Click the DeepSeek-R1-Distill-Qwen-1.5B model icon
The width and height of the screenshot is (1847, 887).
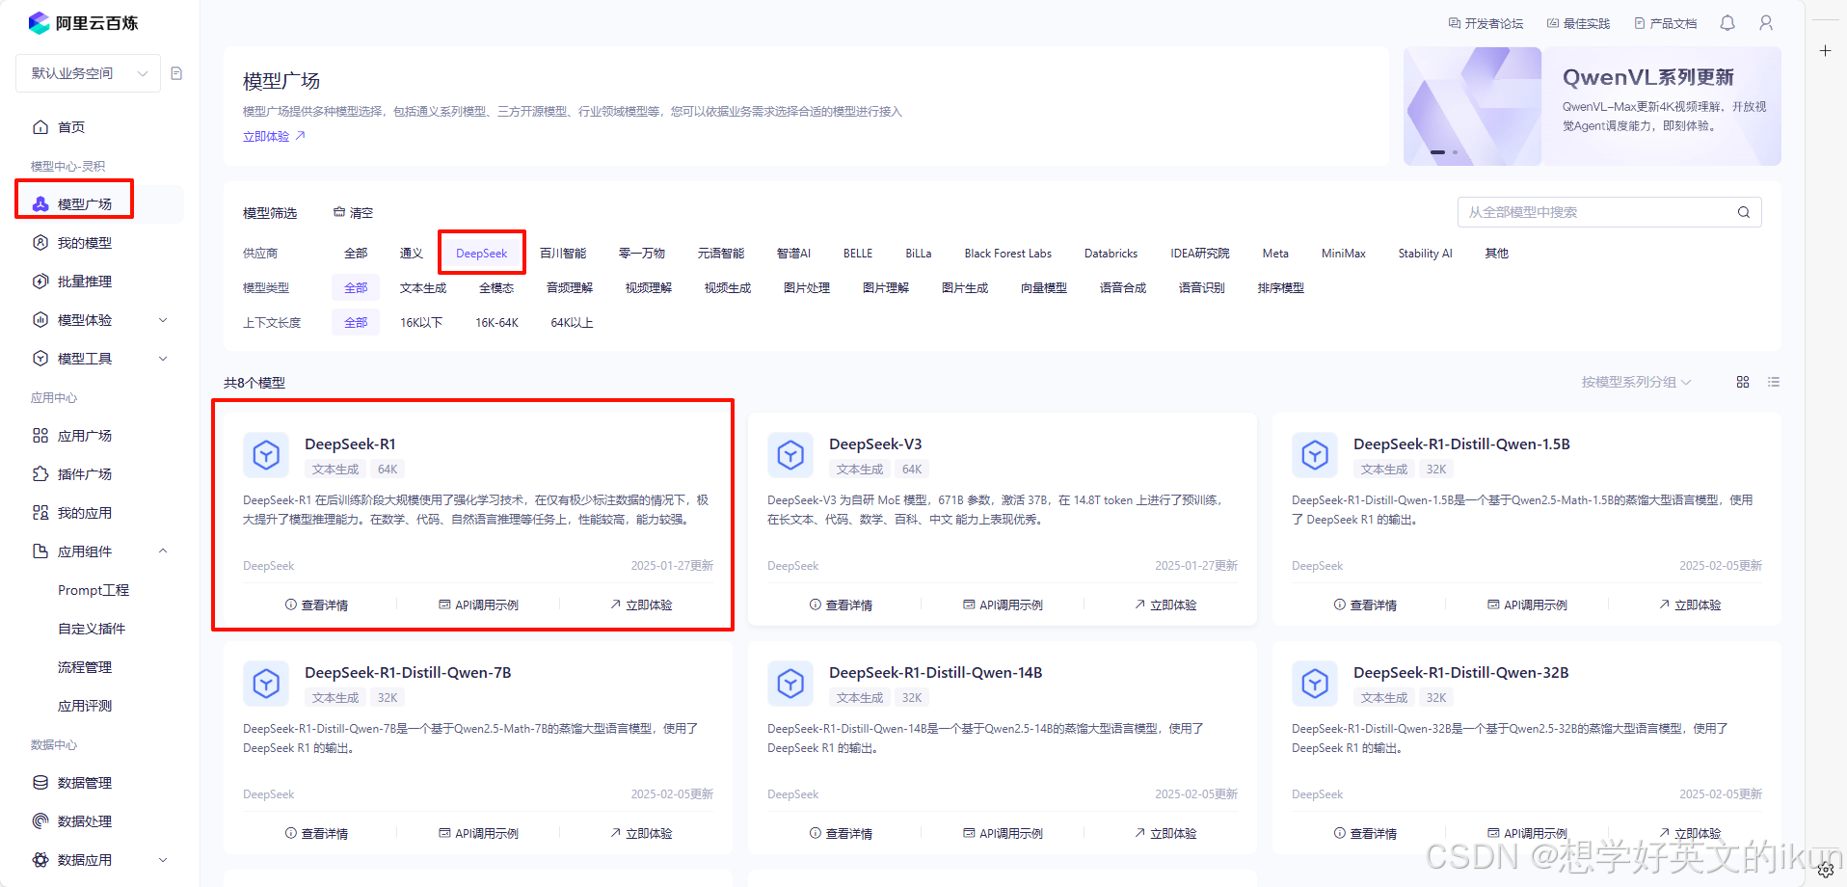point(1315,454)
